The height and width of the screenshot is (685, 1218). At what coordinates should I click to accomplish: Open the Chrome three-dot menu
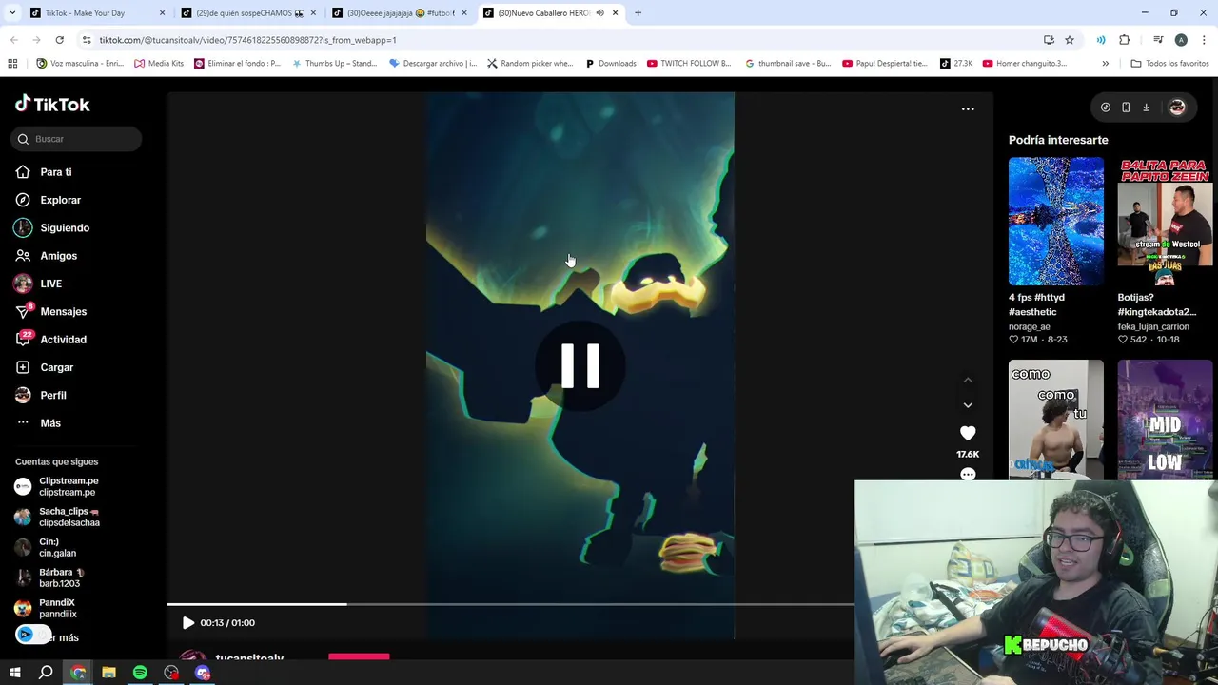1205,40
